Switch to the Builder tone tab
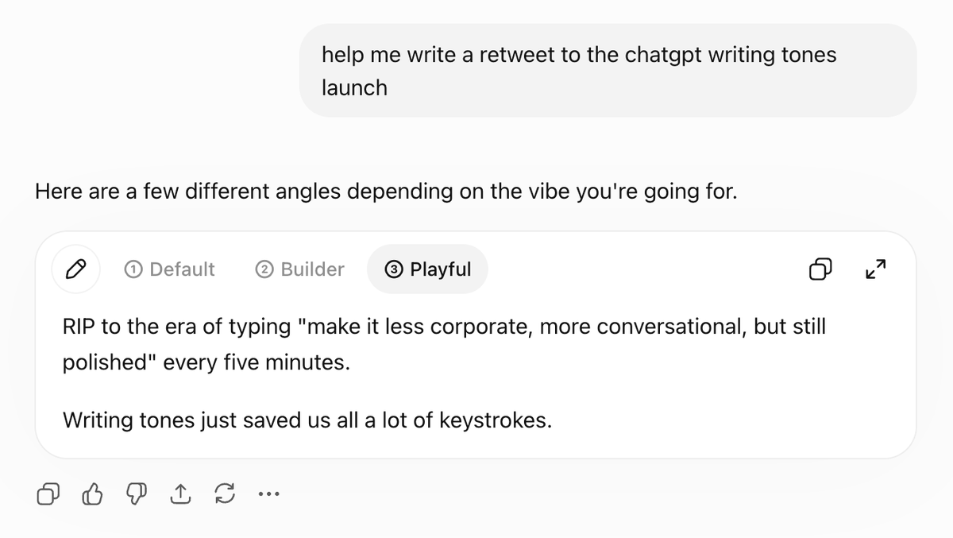The image size is (953, 538). pos(300,269)
